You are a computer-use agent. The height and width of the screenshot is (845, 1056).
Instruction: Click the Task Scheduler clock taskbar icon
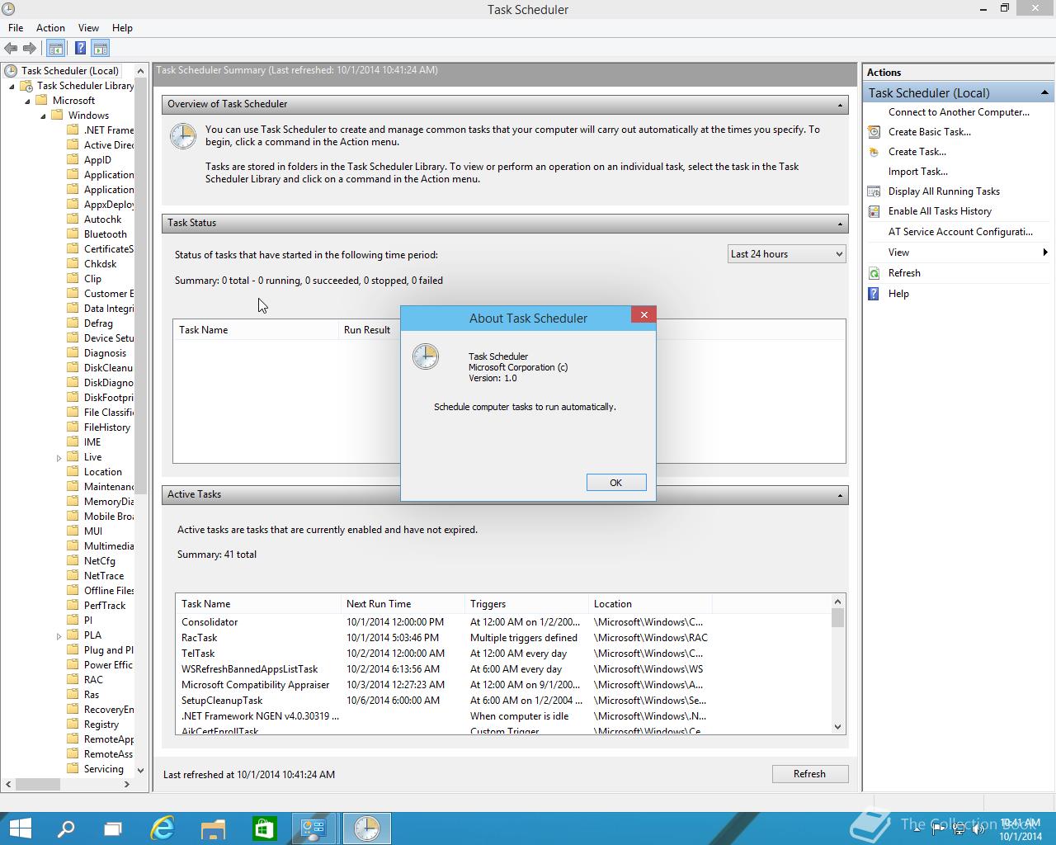click(366, 828)
